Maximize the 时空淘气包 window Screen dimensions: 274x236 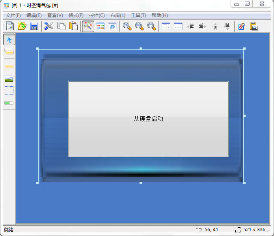click(247, 4)
